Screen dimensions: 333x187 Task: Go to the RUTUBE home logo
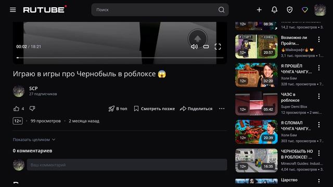(x=45, y=9)
